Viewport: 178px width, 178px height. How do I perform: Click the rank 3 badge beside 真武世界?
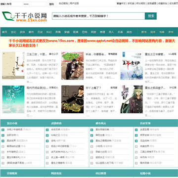click(3, 141)
